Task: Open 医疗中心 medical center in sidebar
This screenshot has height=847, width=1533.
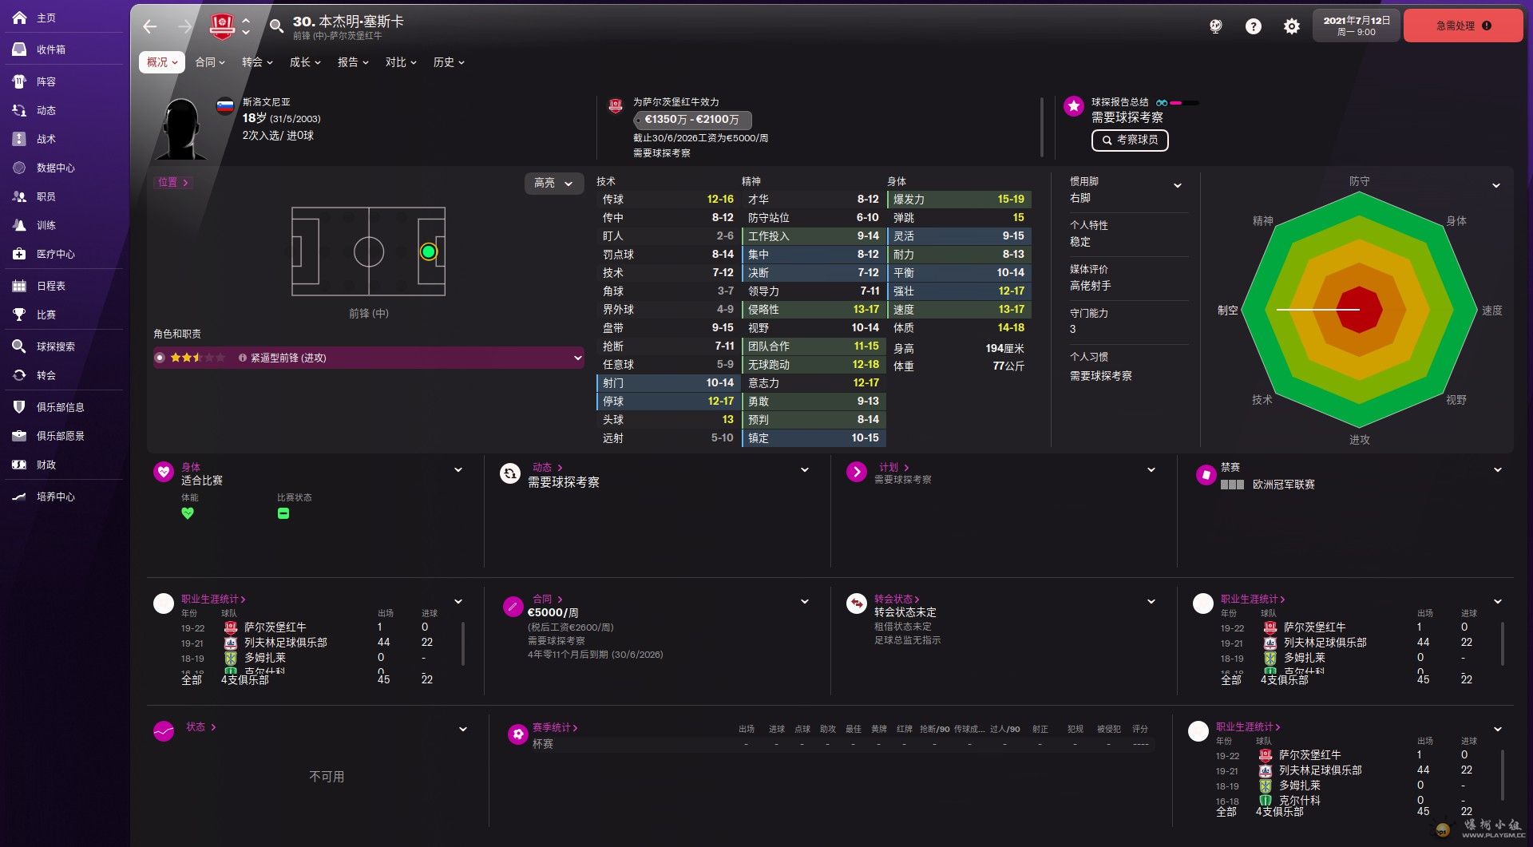Action: (55, 254)
